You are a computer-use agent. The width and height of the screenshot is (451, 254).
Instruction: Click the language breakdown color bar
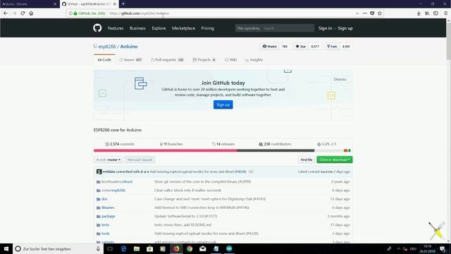coord(222,150)
